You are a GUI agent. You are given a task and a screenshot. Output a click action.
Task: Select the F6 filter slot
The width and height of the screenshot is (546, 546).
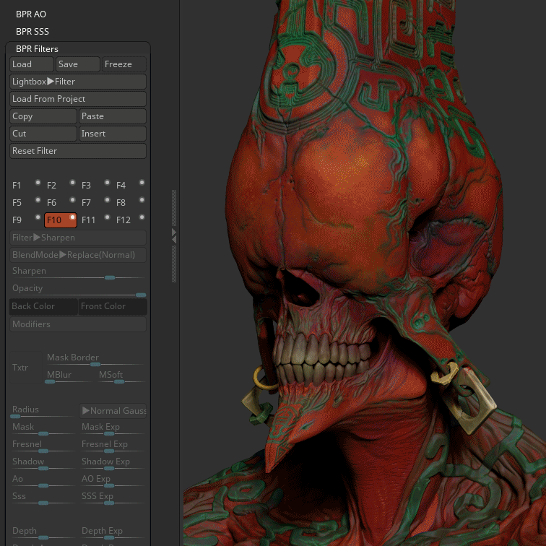52,203
